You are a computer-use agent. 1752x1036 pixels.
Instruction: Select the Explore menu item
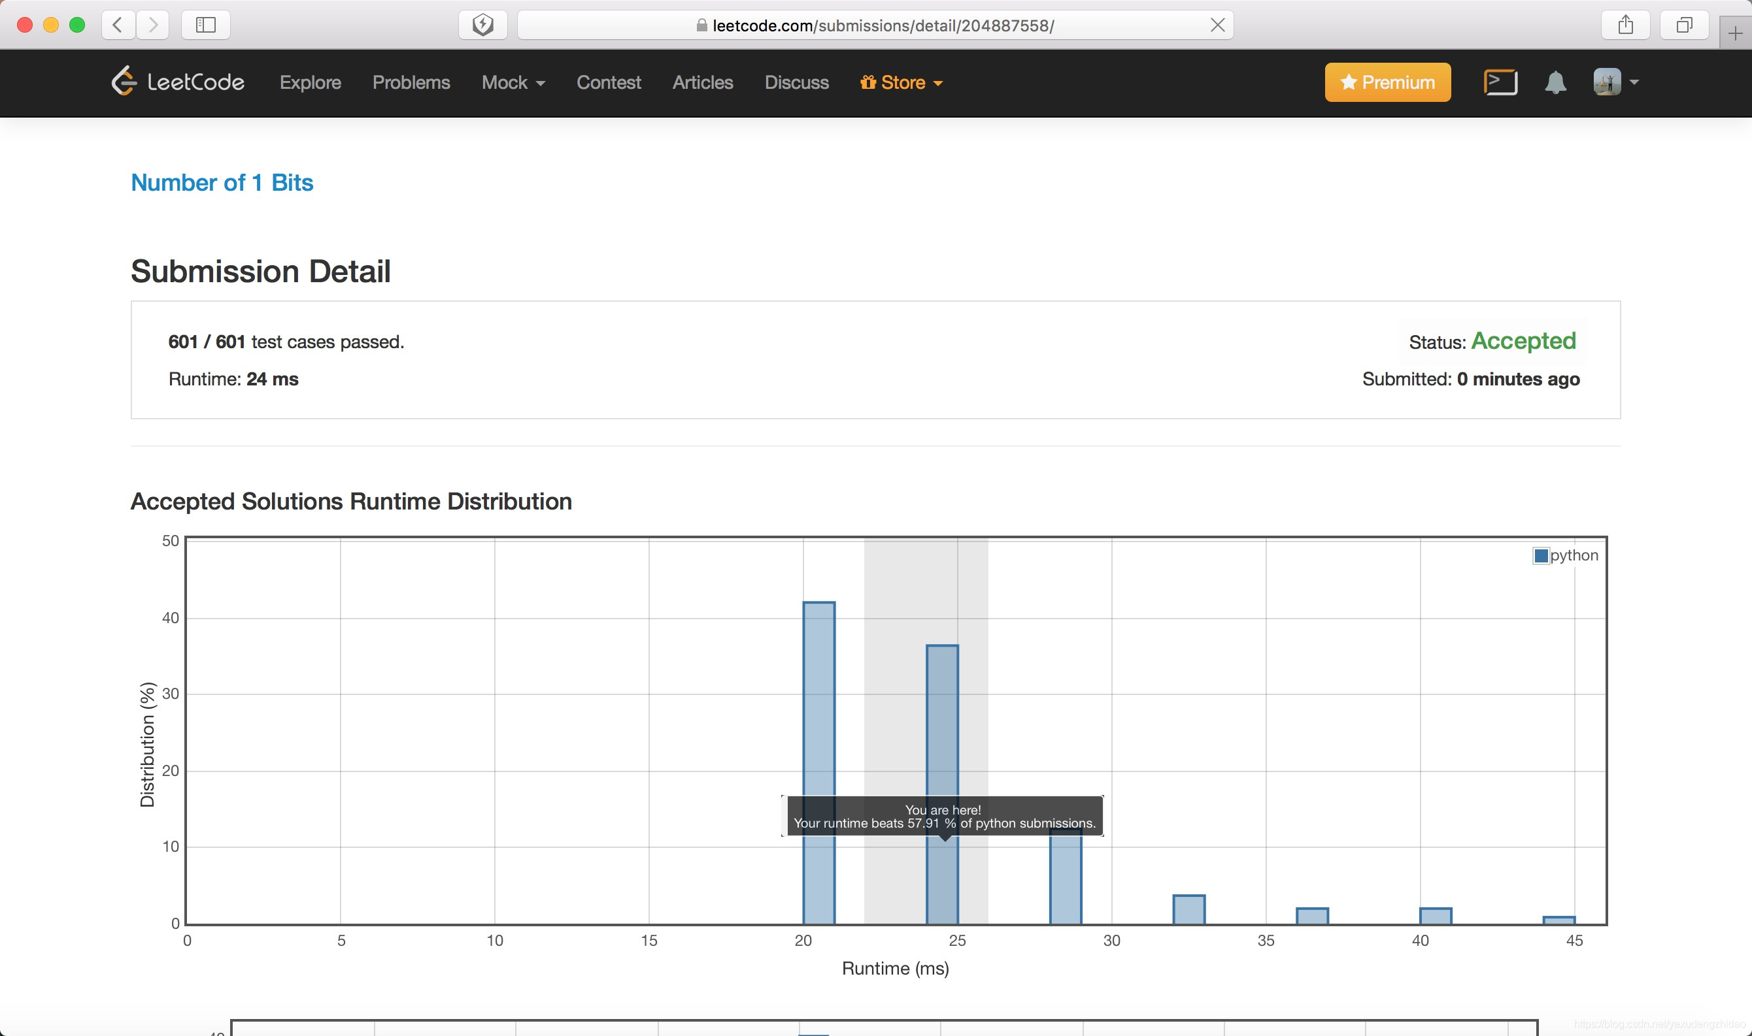310,82
